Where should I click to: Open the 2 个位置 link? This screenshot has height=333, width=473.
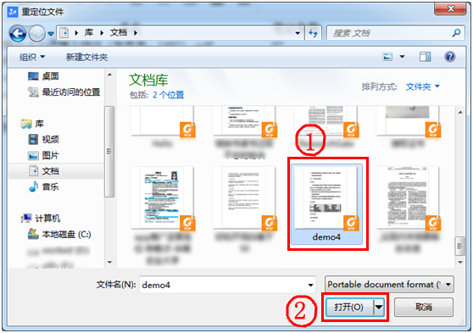[x=169, y=95]
